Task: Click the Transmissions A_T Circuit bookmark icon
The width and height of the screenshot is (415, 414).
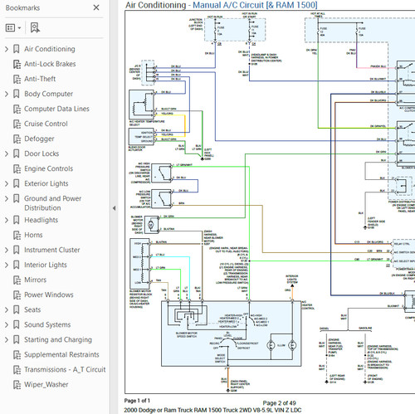Action: (17, 369)
